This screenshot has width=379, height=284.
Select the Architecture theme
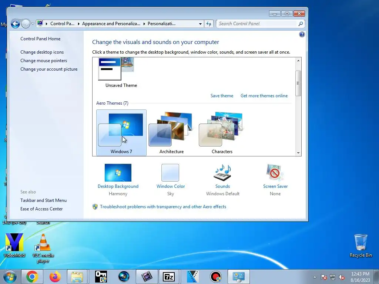(x=172, y=133)
